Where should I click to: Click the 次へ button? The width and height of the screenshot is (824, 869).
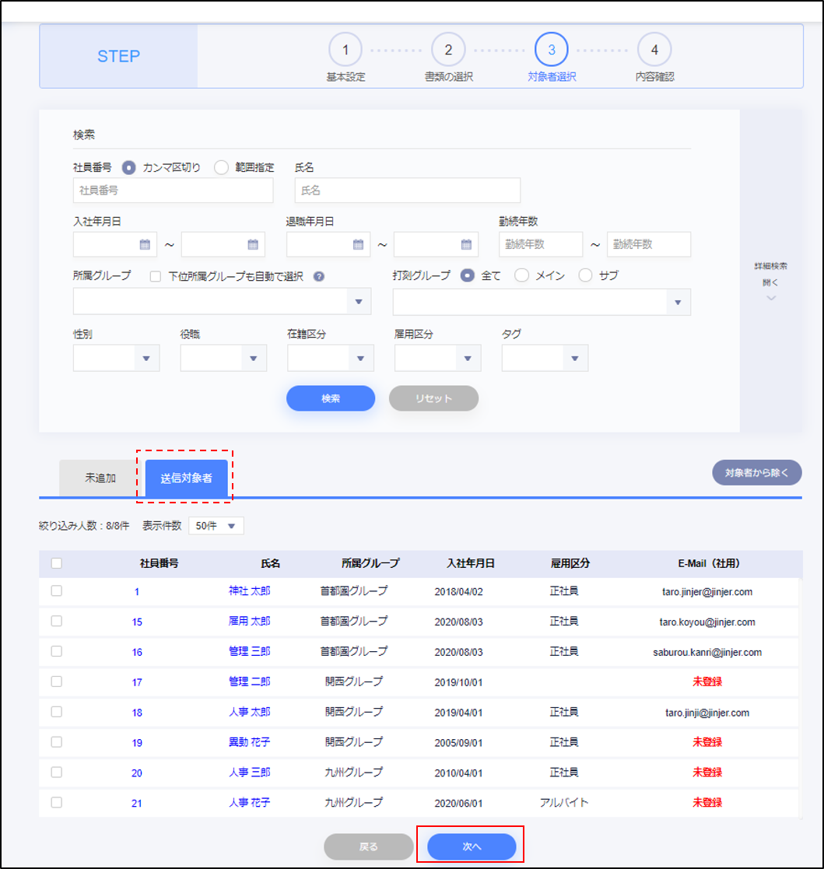point(472,847)
